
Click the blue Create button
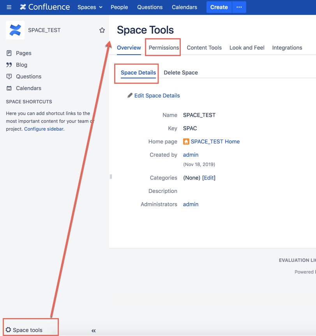219,7
